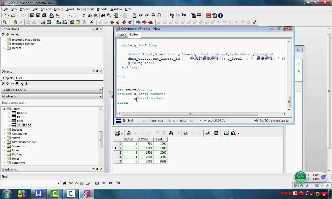
Task: Click the LOSAL column header
Action: click(x=146, y=139)
